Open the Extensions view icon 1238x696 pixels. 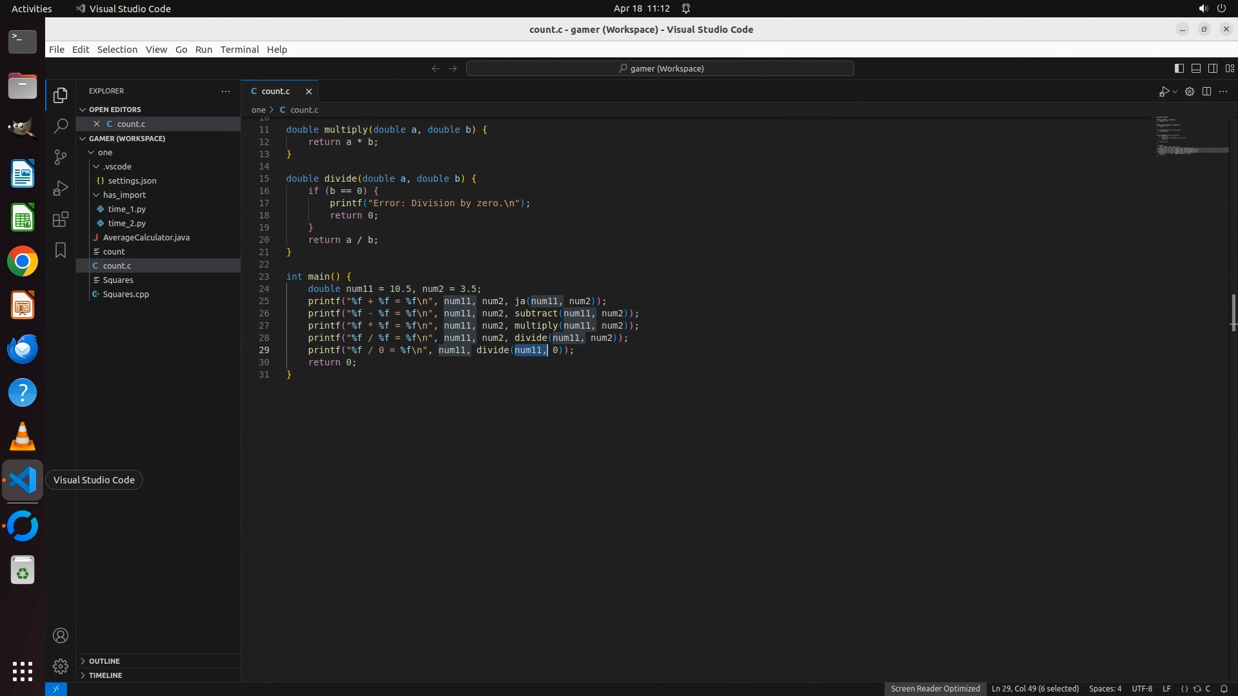point(61,220)
